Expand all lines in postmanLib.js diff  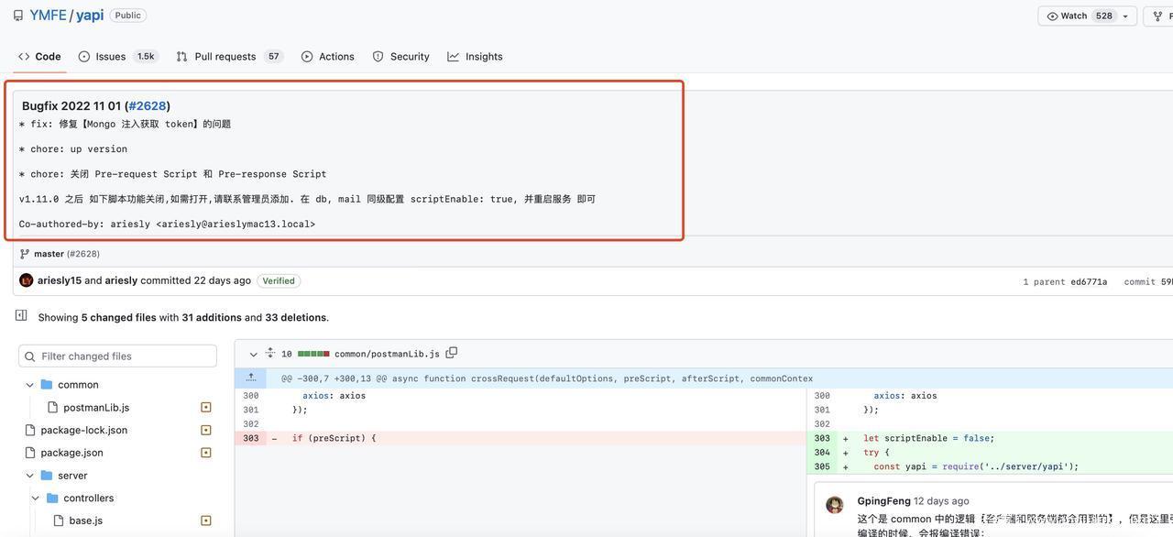270,353
